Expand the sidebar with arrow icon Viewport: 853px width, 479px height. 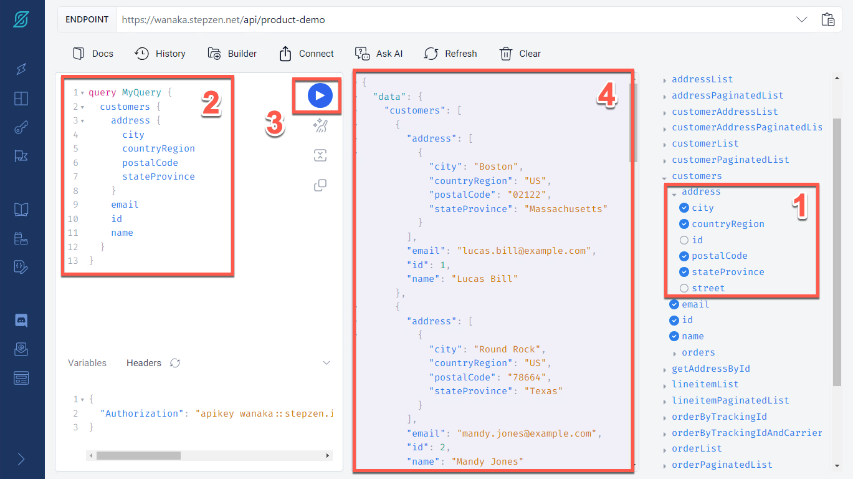(22, 459)
